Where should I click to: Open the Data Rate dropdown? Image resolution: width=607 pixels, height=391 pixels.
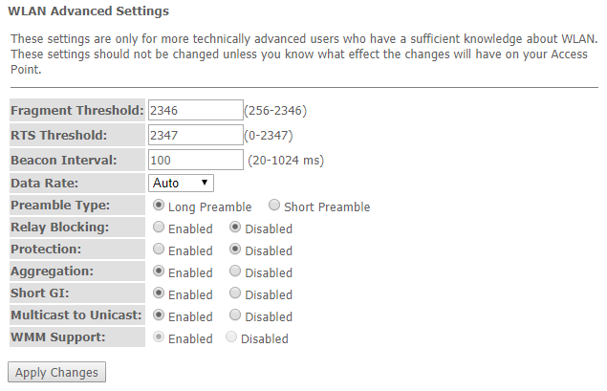coord(181,183)
